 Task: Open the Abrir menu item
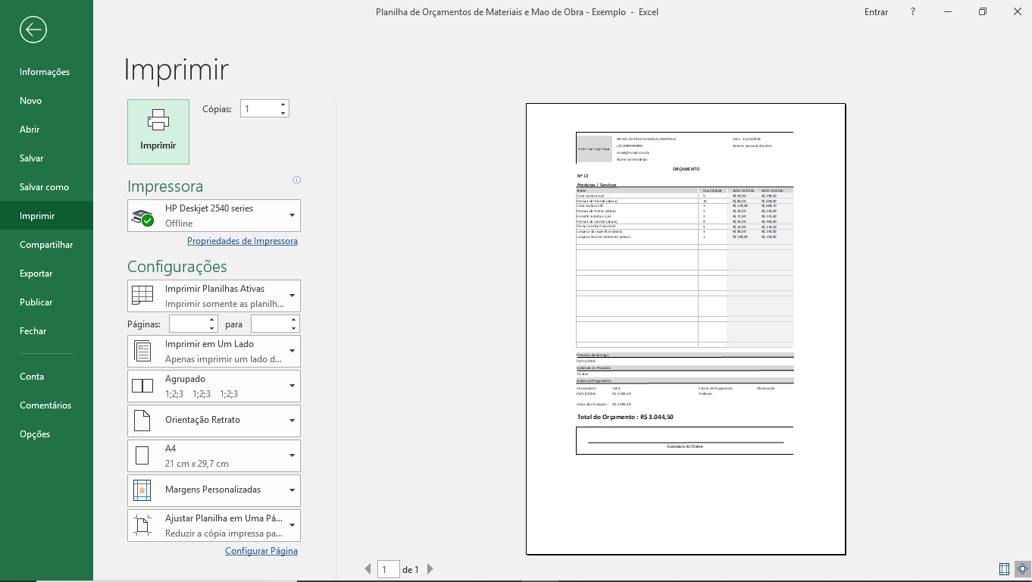[46, 130]
